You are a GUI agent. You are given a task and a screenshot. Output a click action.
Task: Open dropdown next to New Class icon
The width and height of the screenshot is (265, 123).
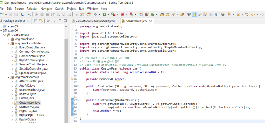(157, 14)
